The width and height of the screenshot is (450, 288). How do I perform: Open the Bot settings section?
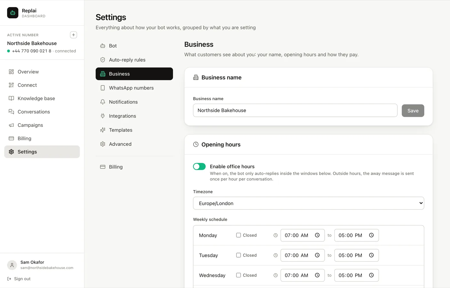click(134, 46)
